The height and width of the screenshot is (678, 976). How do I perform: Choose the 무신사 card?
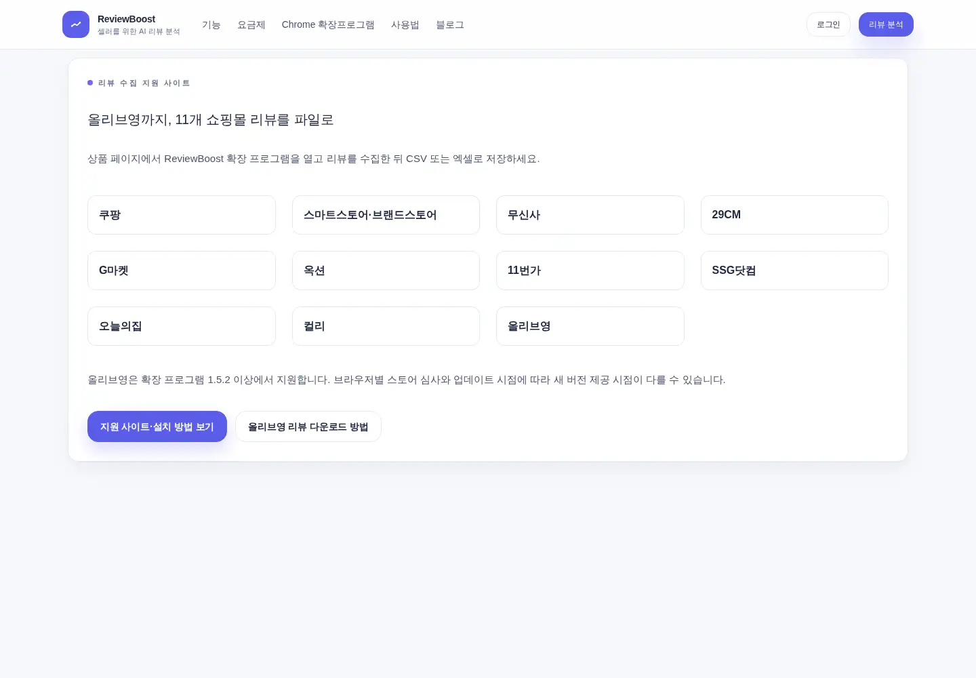tap(590, 215)
